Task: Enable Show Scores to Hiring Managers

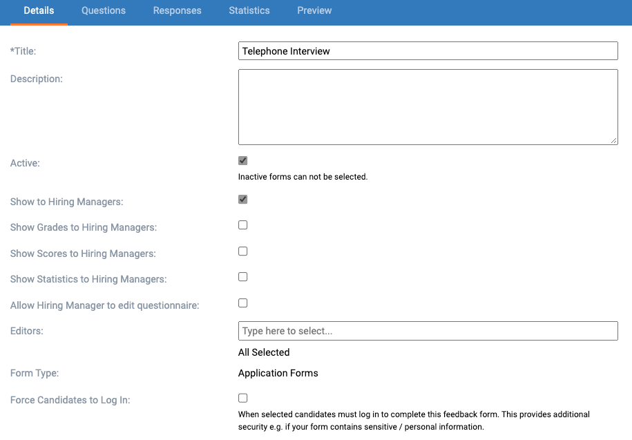Action: coord(242,251)
